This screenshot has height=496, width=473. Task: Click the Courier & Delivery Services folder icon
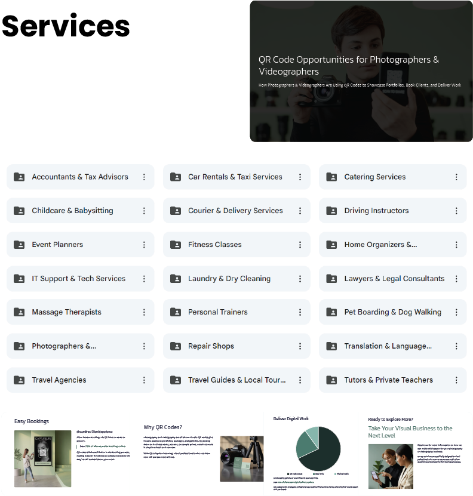176,211
